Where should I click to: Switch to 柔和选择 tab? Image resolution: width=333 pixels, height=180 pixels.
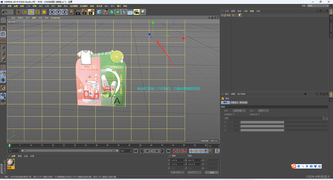[244, 102]
